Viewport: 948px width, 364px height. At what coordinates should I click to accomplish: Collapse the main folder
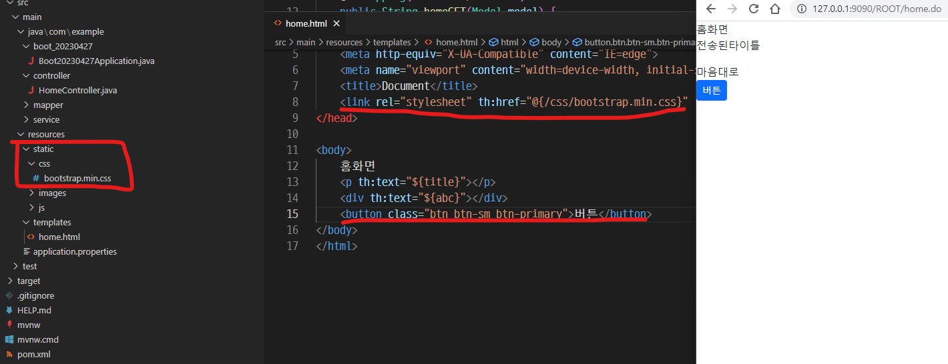click(x=15, y=17)
